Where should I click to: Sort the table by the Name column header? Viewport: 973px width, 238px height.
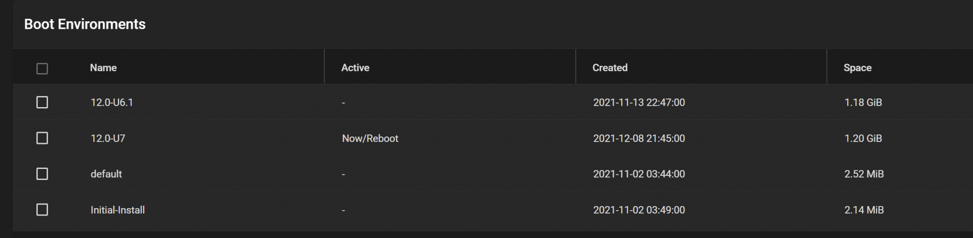point(103,68)
